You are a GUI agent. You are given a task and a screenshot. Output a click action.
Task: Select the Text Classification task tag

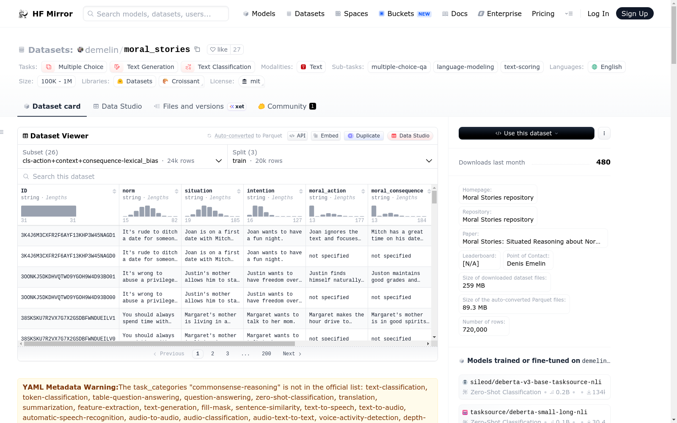[x=218, y=67]
